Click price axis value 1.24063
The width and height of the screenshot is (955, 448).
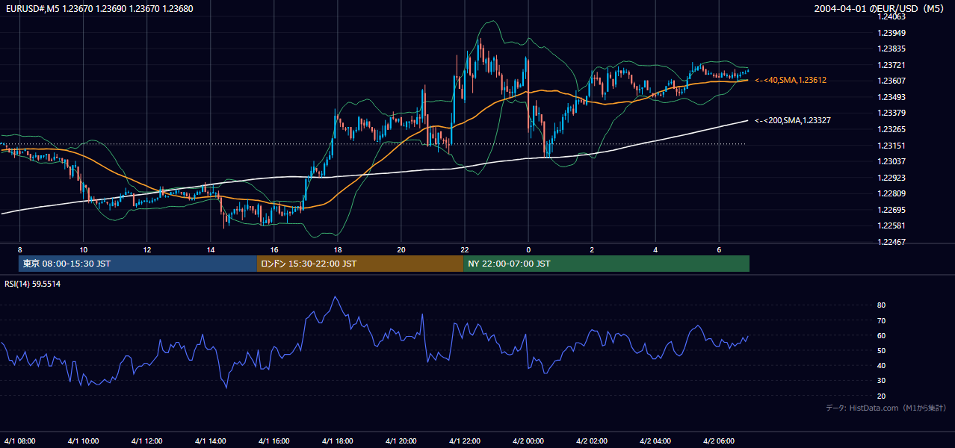click(x=891, y=16)
